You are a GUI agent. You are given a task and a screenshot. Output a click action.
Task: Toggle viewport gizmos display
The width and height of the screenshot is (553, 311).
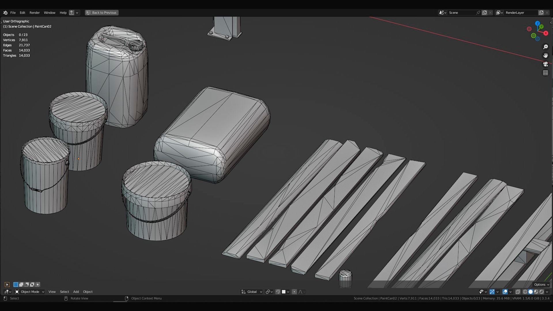(492, 292)
